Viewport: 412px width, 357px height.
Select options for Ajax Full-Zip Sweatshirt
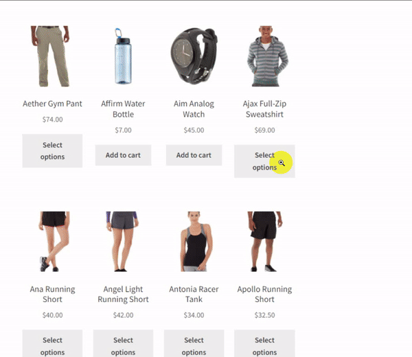click(264, 161)
